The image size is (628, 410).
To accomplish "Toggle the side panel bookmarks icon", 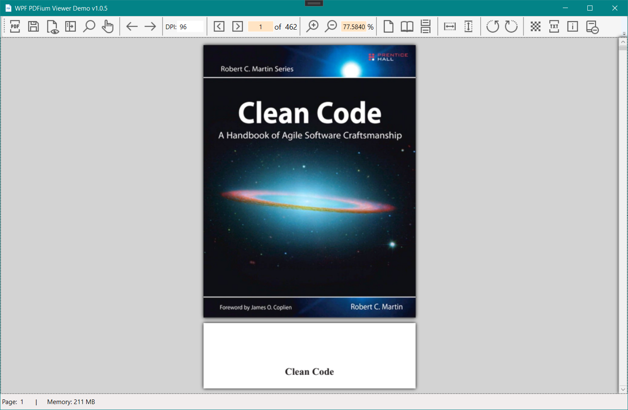I will [70, 27].
